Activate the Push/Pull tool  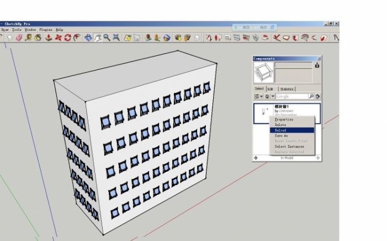[49, 38]
